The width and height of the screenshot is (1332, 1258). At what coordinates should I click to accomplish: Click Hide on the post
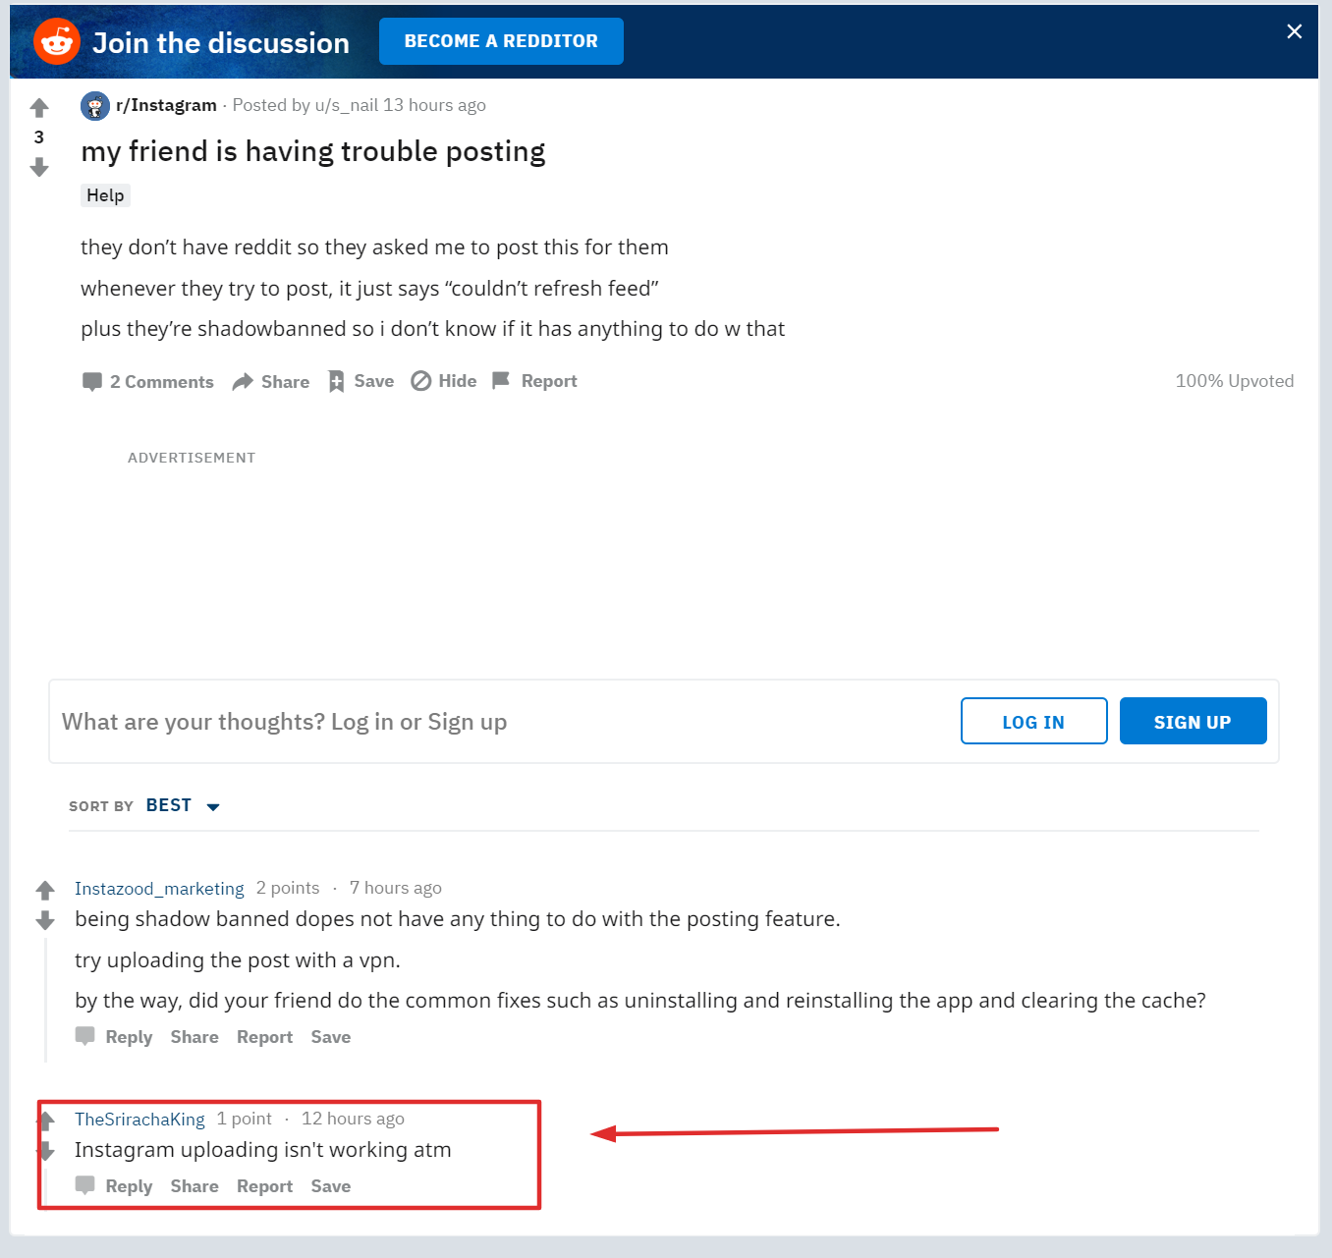(x=458, y=381)
